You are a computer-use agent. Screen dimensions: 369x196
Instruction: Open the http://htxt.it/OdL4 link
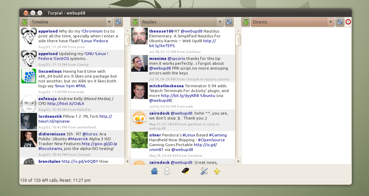[x=66, y=104]
